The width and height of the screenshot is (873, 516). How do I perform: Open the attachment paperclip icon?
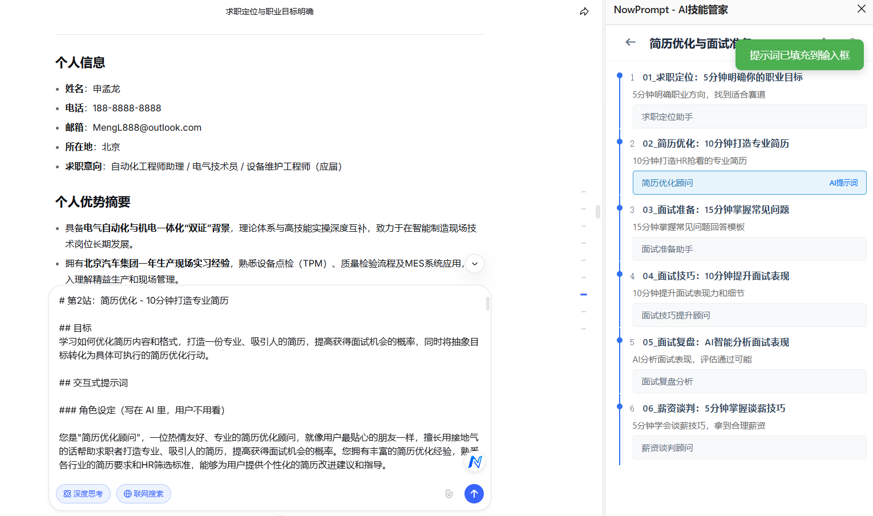[x=448, y=494]
